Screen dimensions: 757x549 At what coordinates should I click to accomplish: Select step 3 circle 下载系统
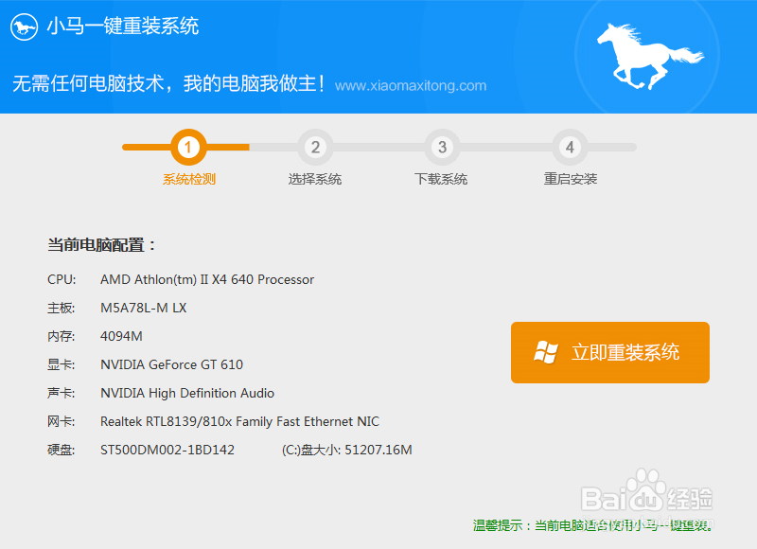tap(442, 147)
